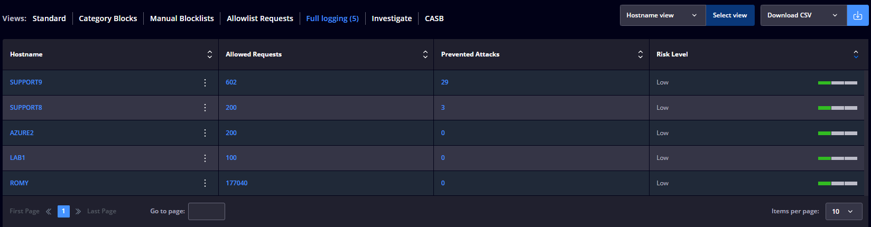
Task: Expand the Download CSV dropdown
Action: pyautogui.click(x=803, y=15)
